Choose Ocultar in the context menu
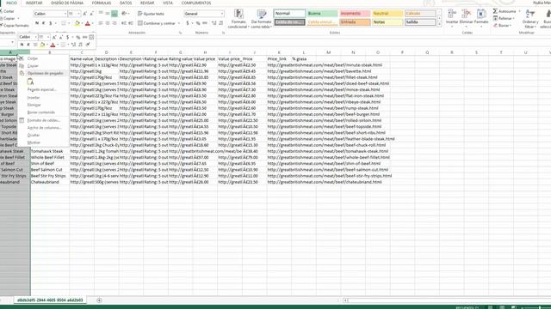551x309 pixels. (34, 136)
